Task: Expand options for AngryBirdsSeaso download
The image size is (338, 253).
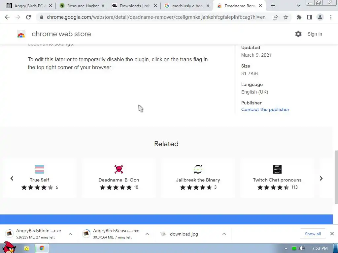Action: click(x=147, y=234)
